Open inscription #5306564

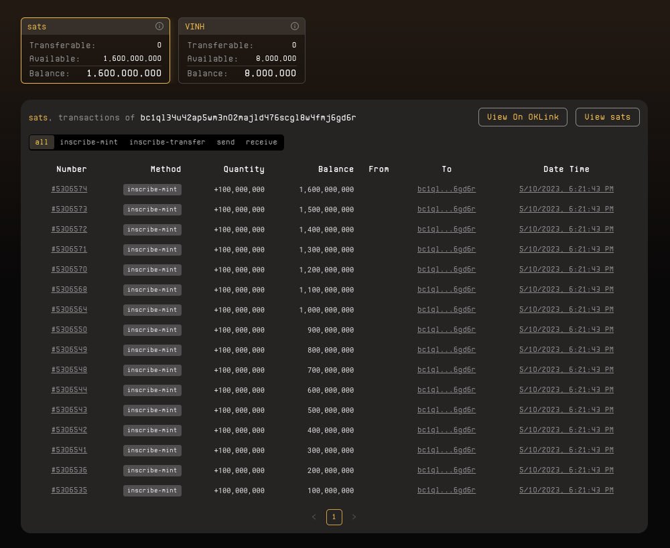coord(69,309)
